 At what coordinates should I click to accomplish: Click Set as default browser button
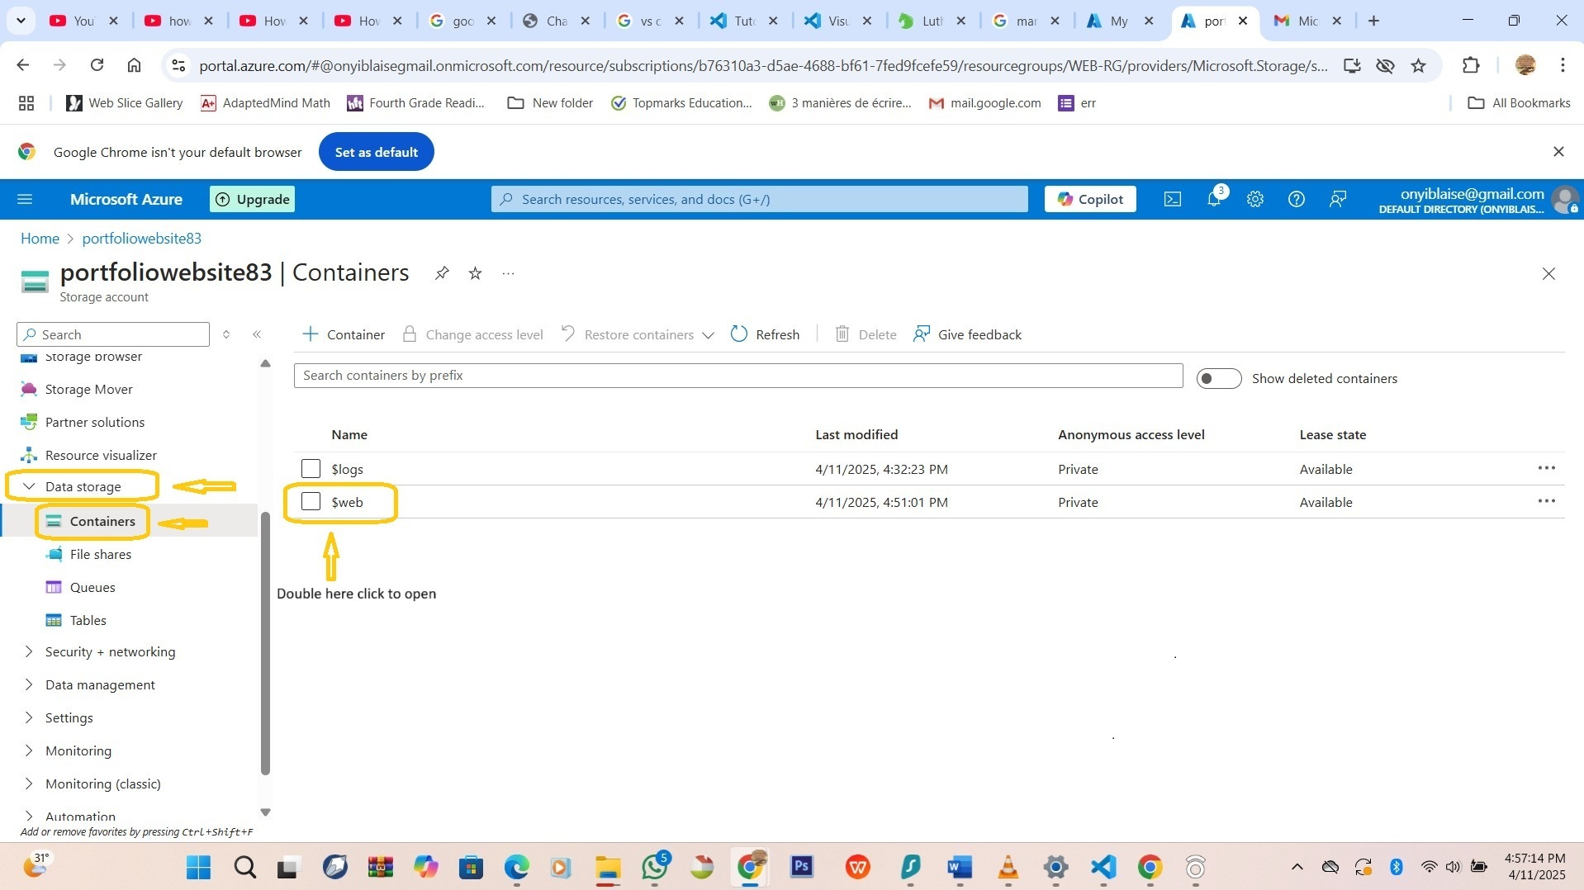pos(376,152)
